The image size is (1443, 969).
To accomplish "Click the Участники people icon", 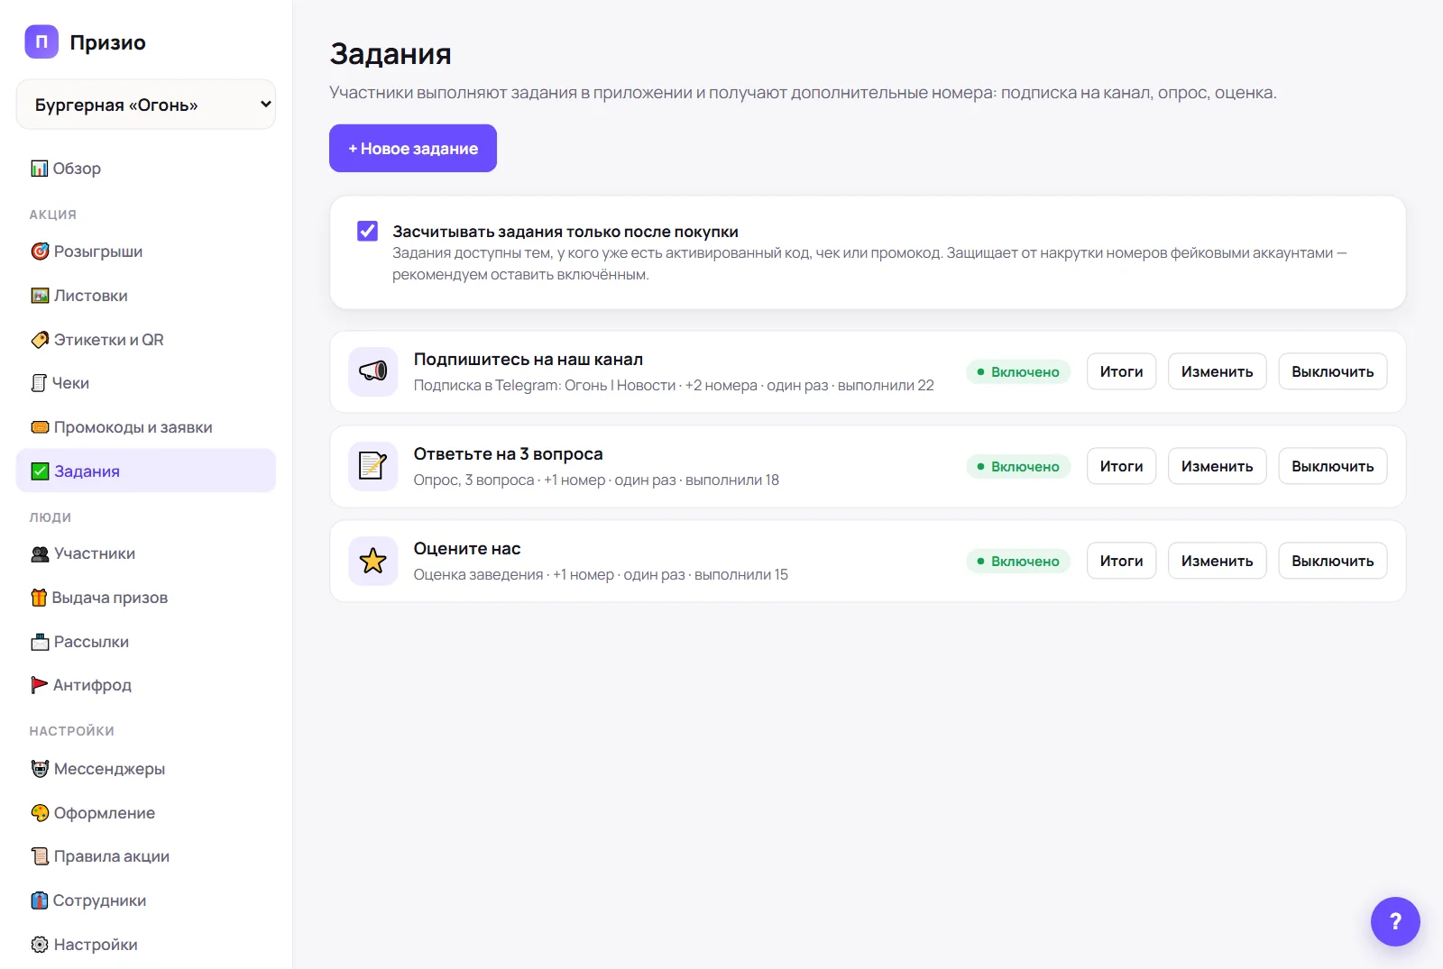I will point(40,553).
